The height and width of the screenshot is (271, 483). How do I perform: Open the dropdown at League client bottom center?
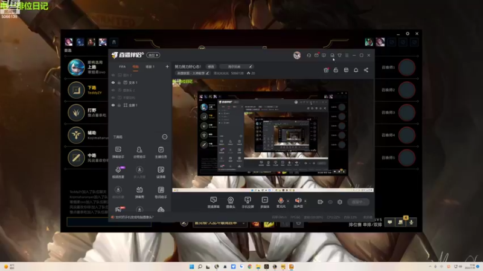point(219,223)
